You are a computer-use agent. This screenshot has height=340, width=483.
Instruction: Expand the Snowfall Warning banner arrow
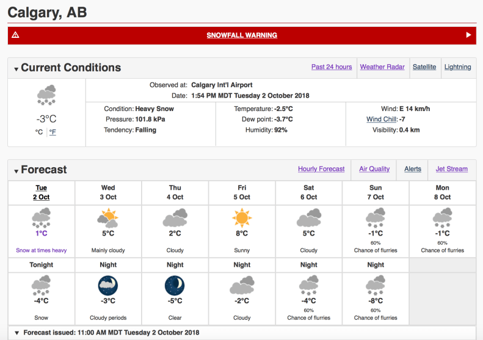point(468,35)
